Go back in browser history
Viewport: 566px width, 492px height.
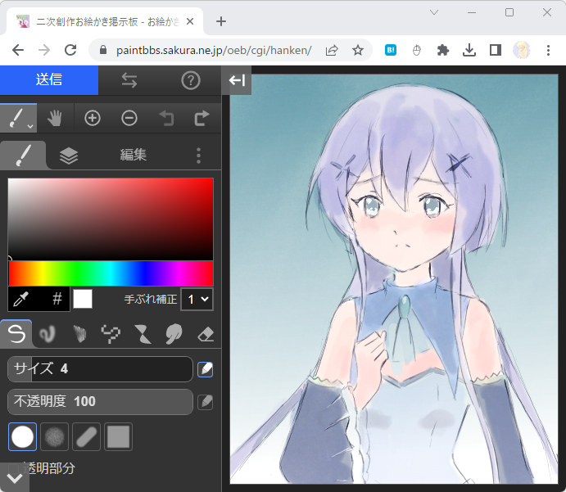click(x=18, y=50)
